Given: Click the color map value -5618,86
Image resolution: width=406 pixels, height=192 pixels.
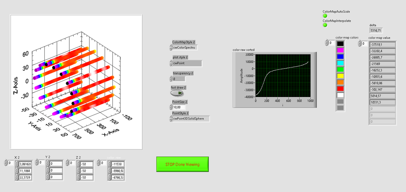Looking at the screenshot, I should (382, 83).
